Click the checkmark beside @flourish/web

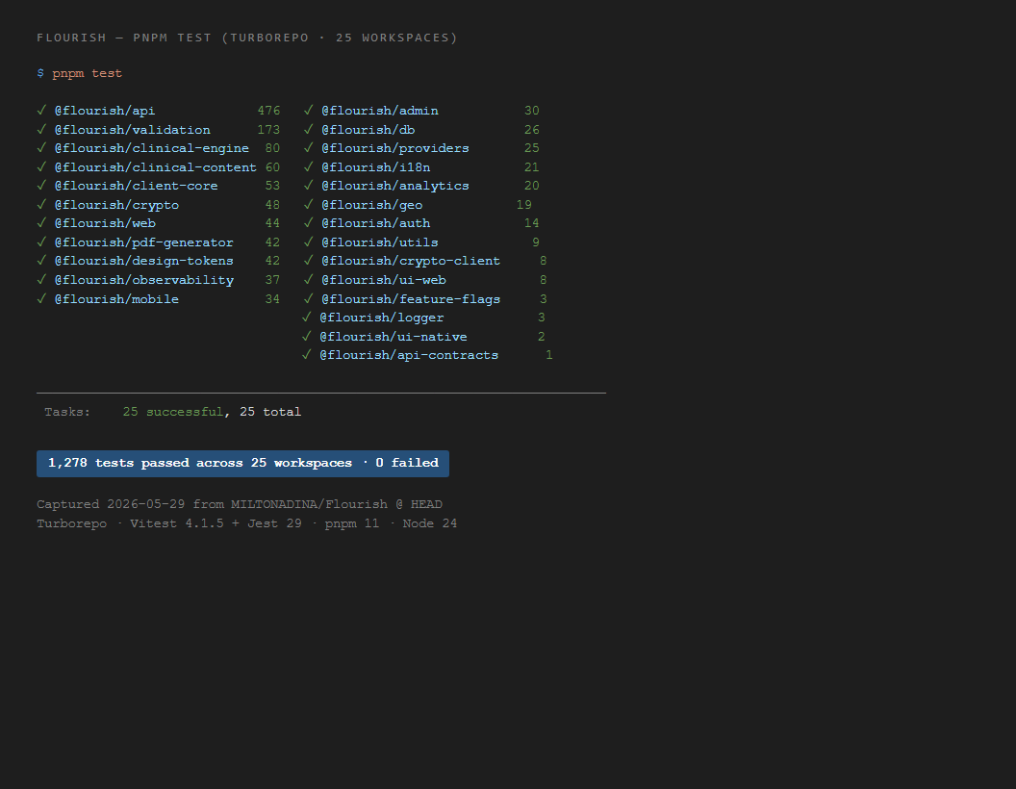(x=41, y=223)
